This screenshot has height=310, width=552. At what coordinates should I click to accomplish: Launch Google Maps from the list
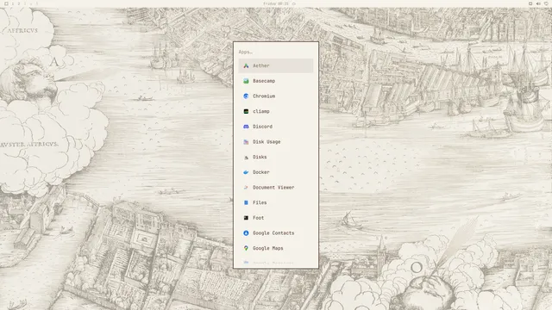click(276, 248)
